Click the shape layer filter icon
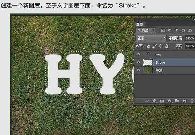The image size is (195, 135). coord(184,30)
